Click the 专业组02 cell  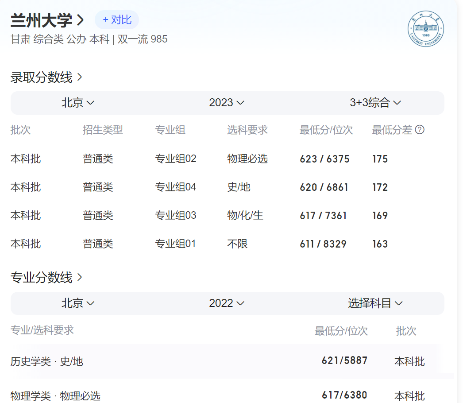pos(176,159)
